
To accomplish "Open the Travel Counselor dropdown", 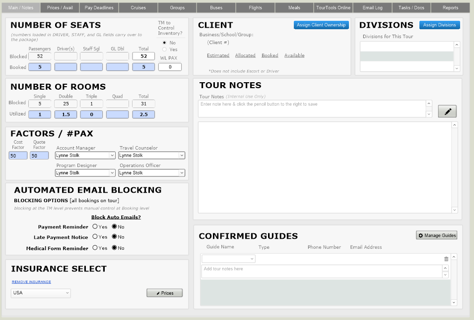I will coord(151,156).
